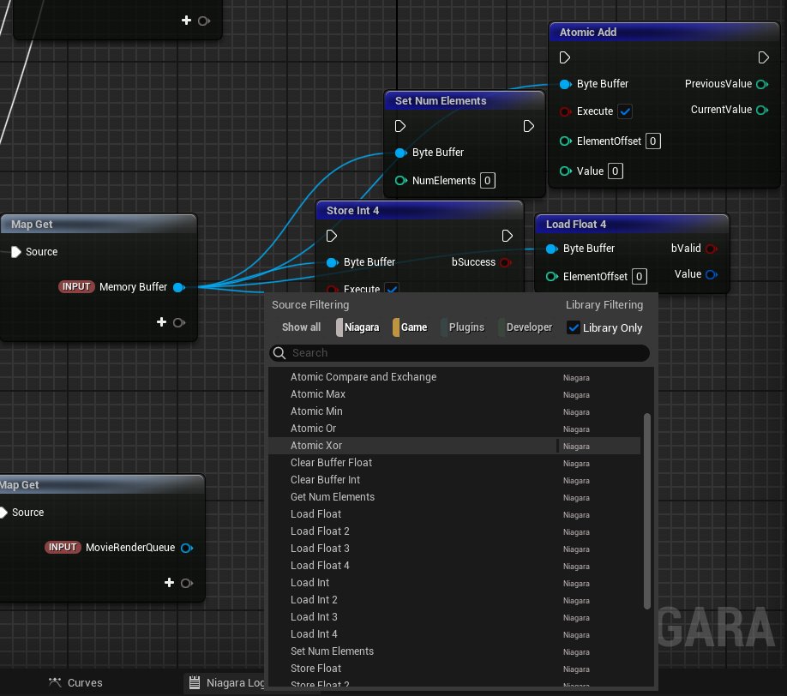Select the Load Int 3 entry

pyautogui.click(x=454, y=617)
